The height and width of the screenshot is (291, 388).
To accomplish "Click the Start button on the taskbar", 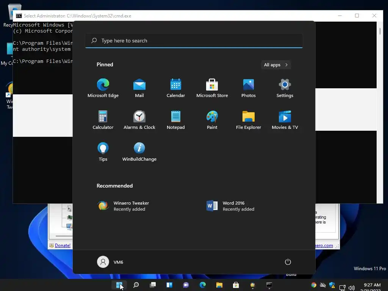I will pos(119,285).
